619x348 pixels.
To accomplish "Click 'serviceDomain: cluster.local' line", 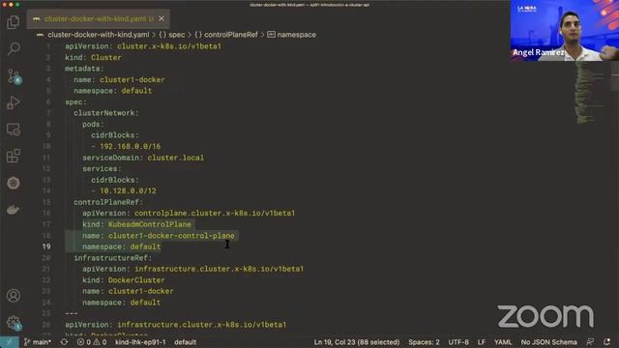I will [x=143, y=158].
